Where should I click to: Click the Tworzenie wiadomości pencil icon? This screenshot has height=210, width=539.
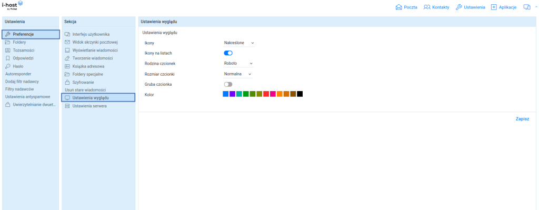tap(67, 58)
